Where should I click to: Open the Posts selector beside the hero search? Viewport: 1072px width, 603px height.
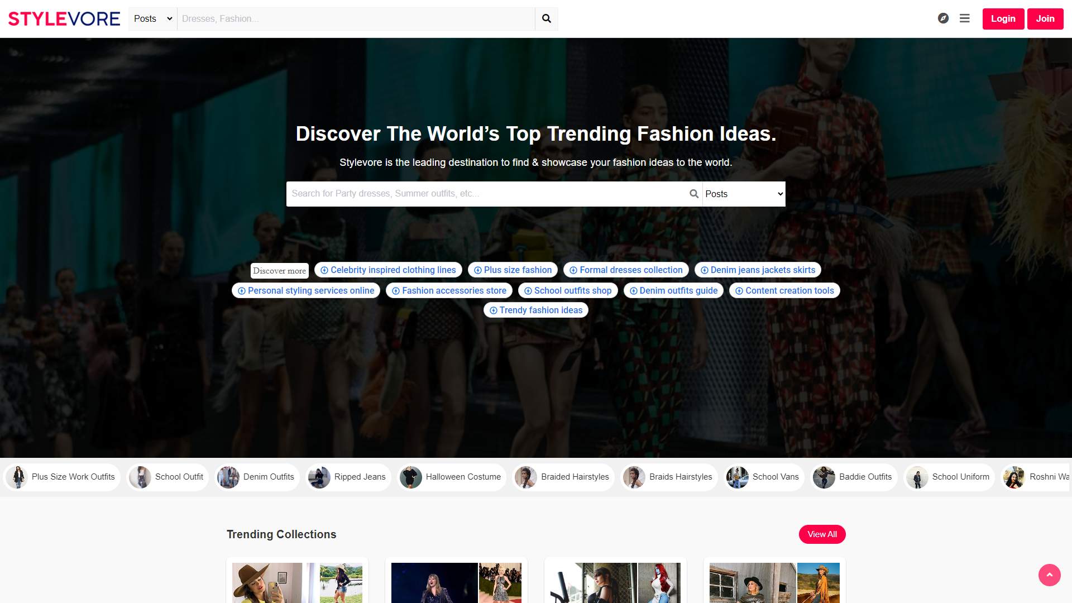743,194
